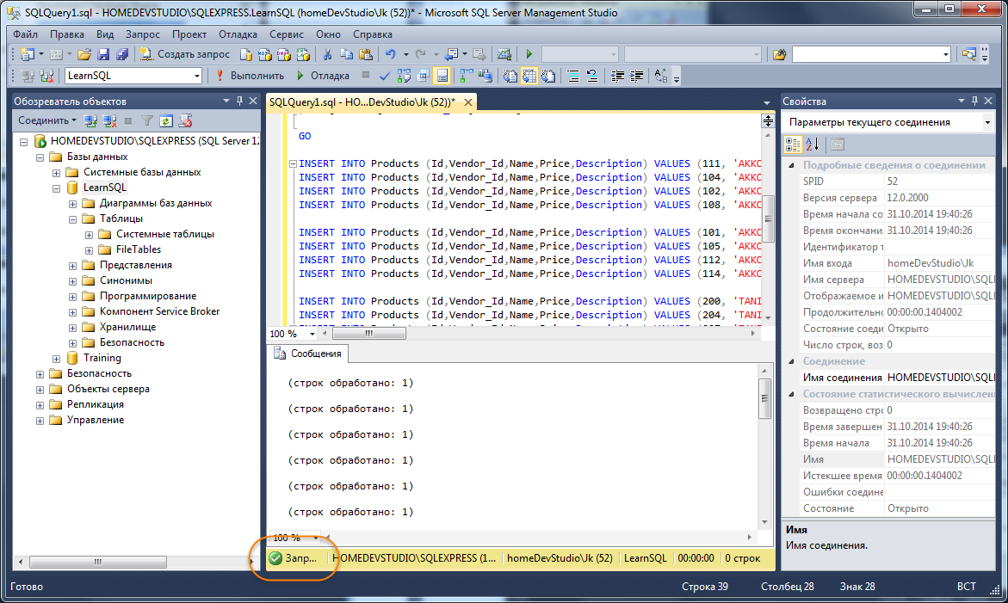Screen dimensions: 1008x603
Task: Click Connect Object Explorer icon
Action: [90, 120]
